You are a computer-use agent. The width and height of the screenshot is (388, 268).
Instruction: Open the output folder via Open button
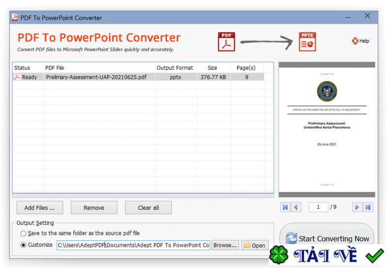click(255, 245)
